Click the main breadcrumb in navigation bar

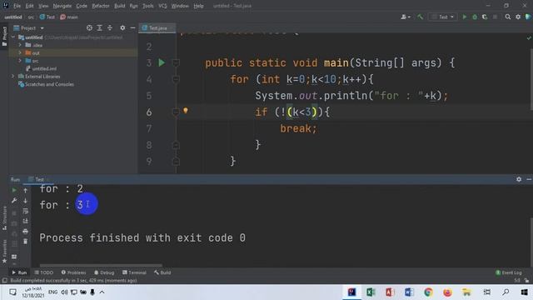69,17
